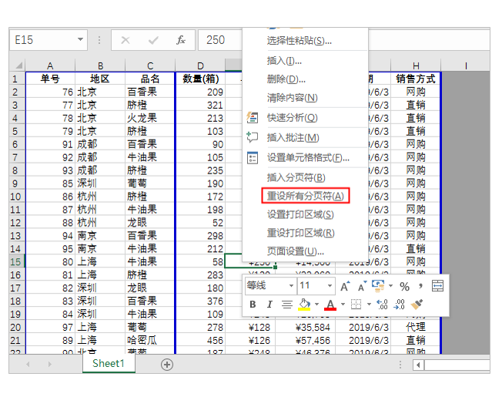Apply yellow fill color button
The image size is (502, 397).
[x=304, y=304]
